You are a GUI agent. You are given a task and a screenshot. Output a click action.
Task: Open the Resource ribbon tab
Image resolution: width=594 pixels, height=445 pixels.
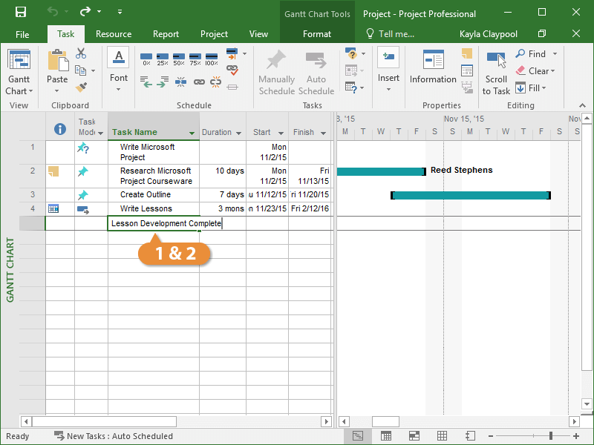coord(114,34)
